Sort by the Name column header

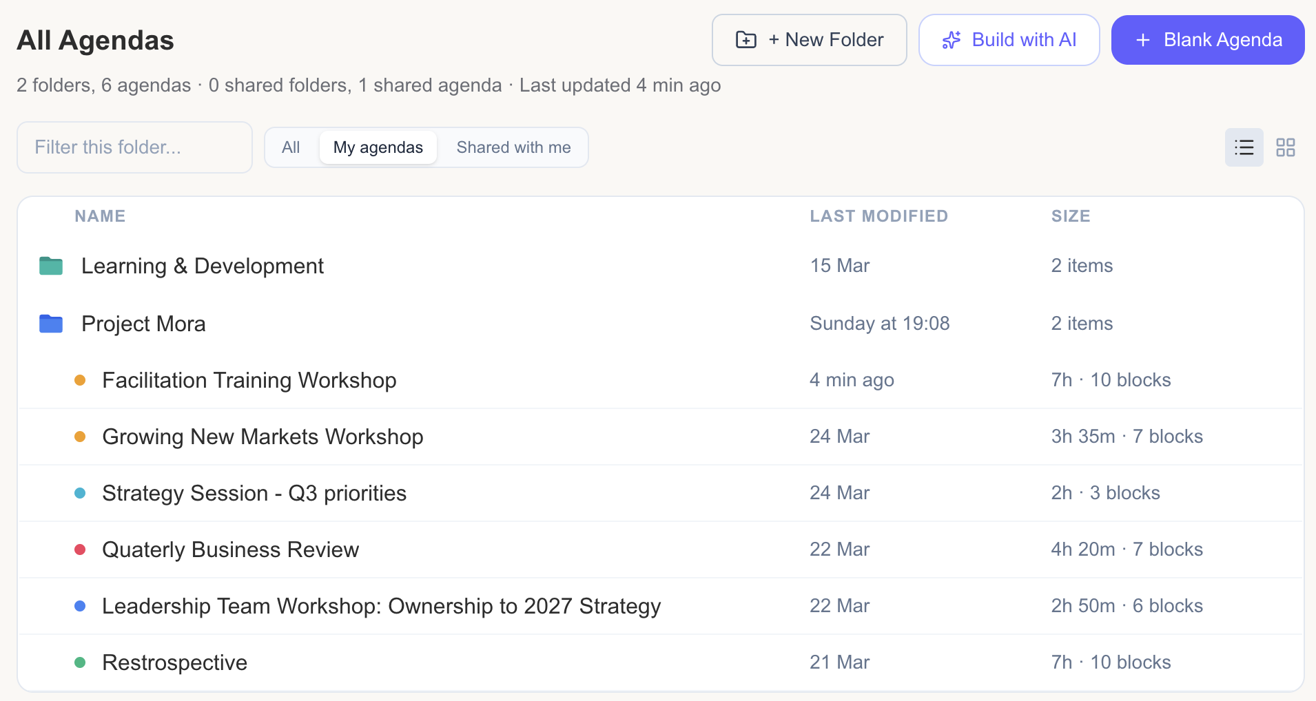100,216
